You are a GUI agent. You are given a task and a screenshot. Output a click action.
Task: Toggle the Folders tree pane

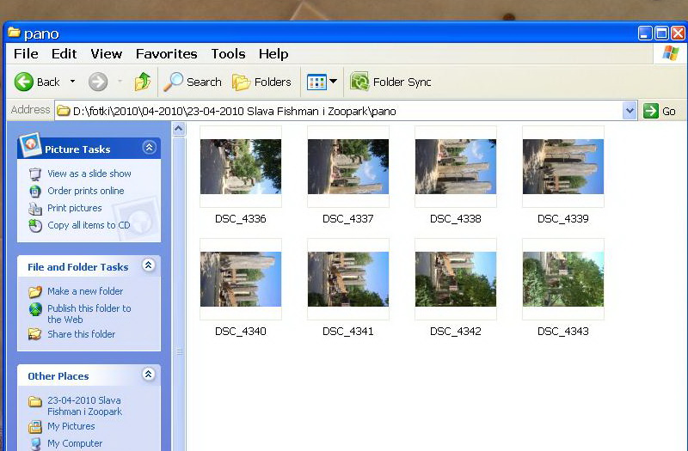point(261,82)
